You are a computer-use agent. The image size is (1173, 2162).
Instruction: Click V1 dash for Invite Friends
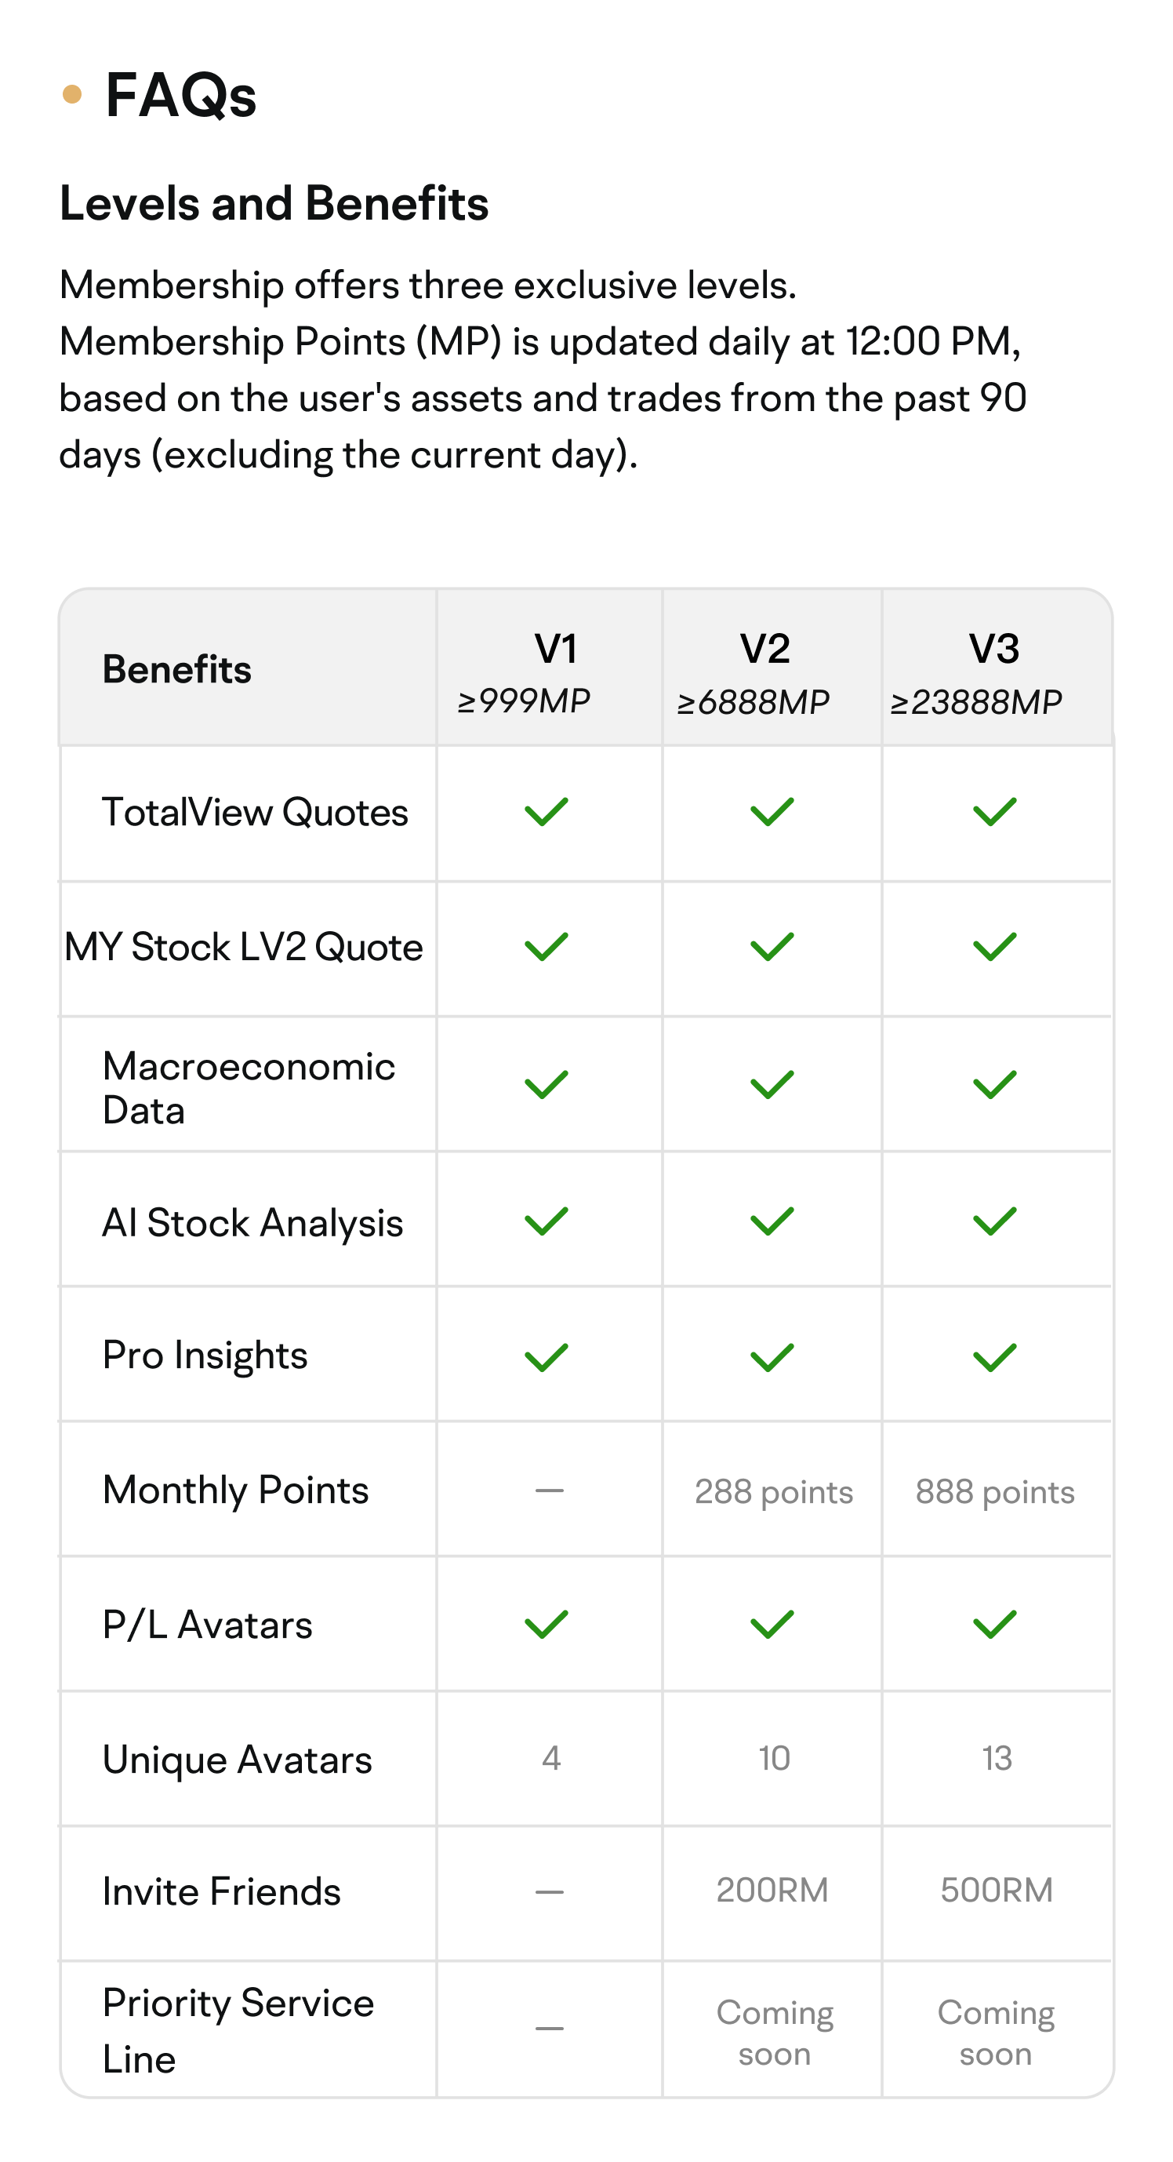(550, 1892)
